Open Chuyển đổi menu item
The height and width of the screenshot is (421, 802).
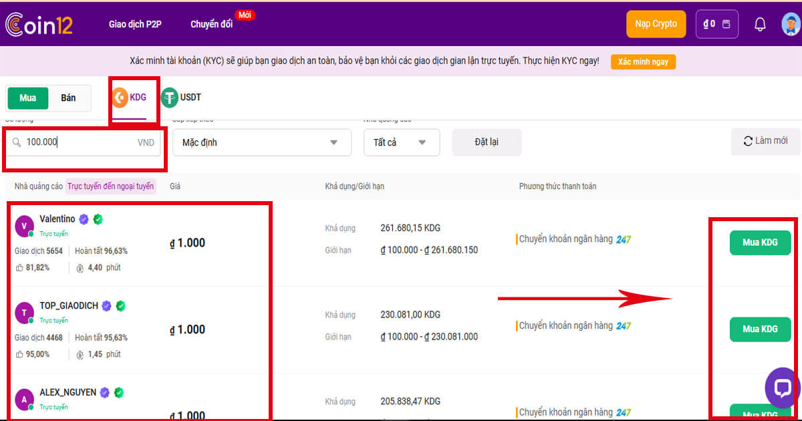pos(211,24)
